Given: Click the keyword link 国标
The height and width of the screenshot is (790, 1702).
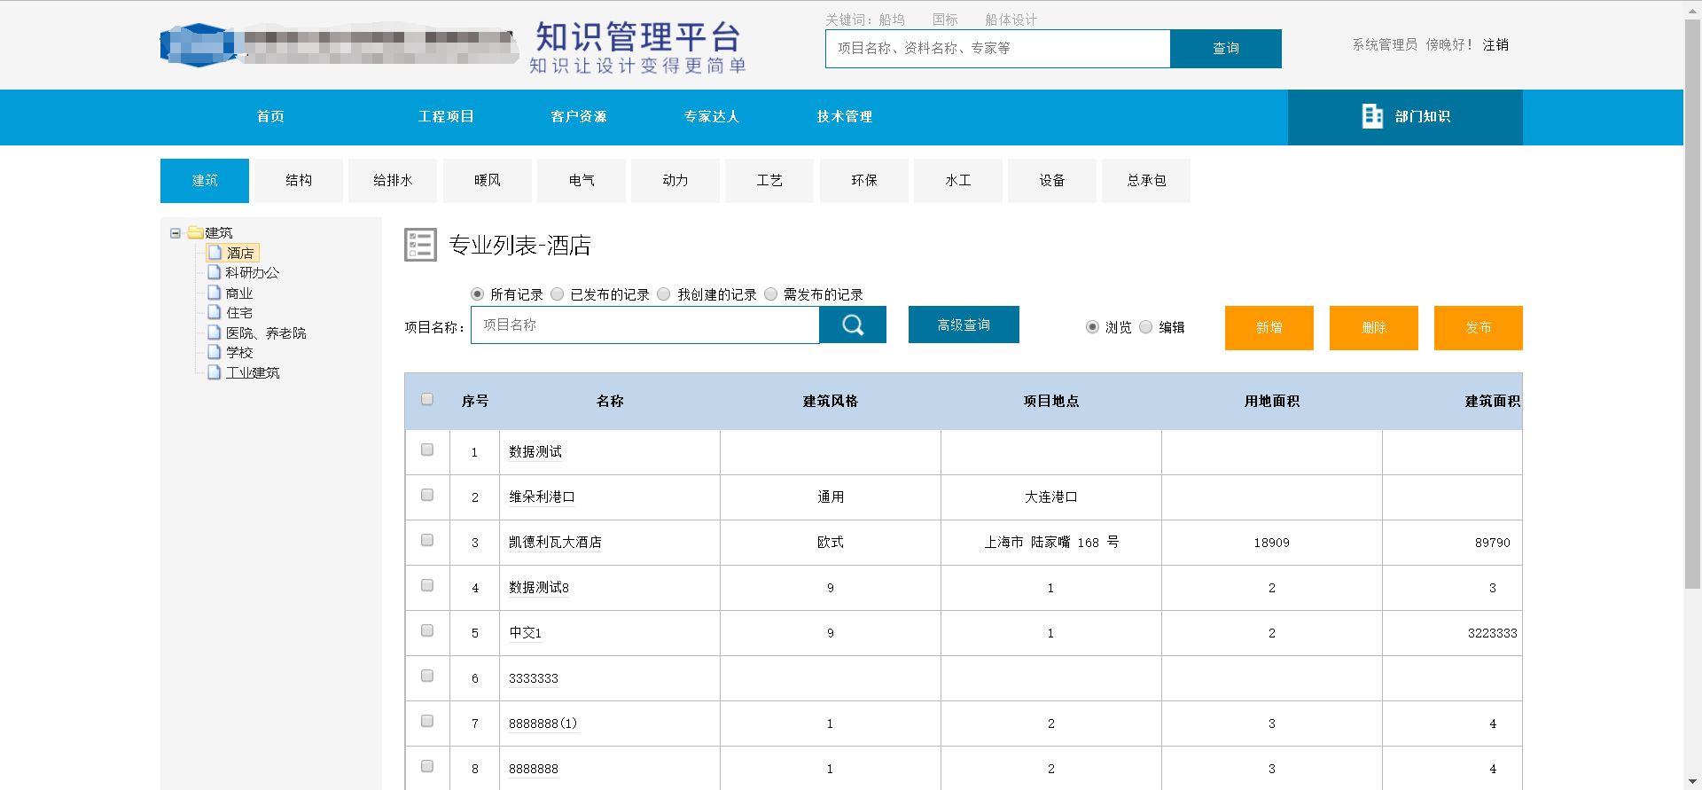Looking at the screenshot, I should click(x=945, y=20).
